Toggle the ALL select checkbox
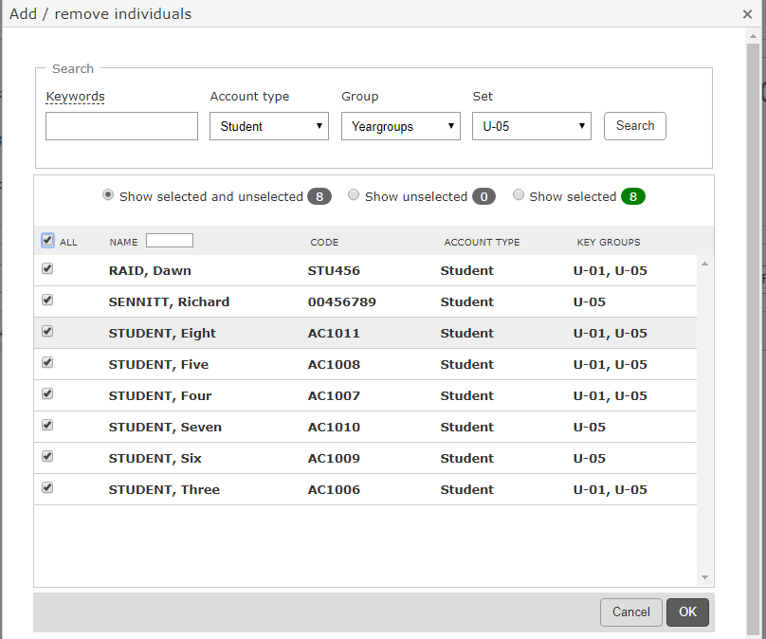This screenshot has width=766, height=639. click(48, 241)
